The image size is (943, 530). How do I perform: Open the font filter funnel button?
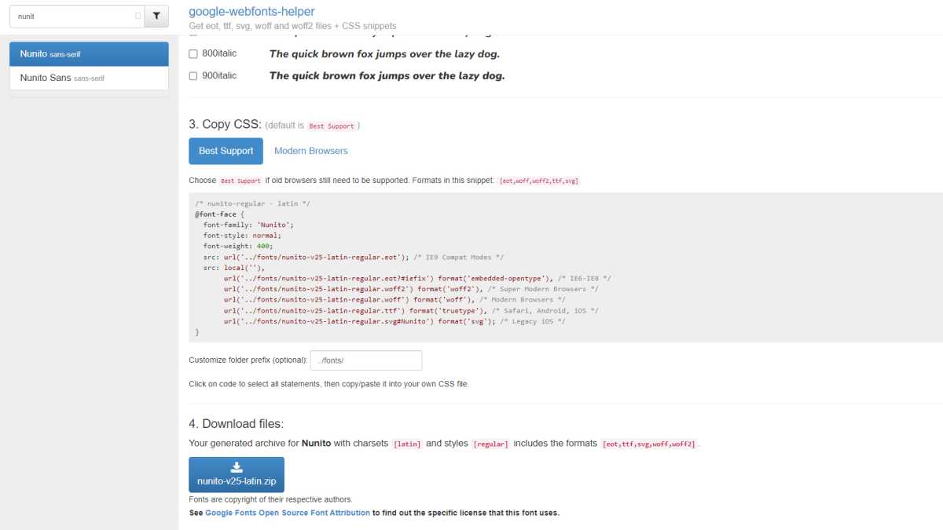156,16
